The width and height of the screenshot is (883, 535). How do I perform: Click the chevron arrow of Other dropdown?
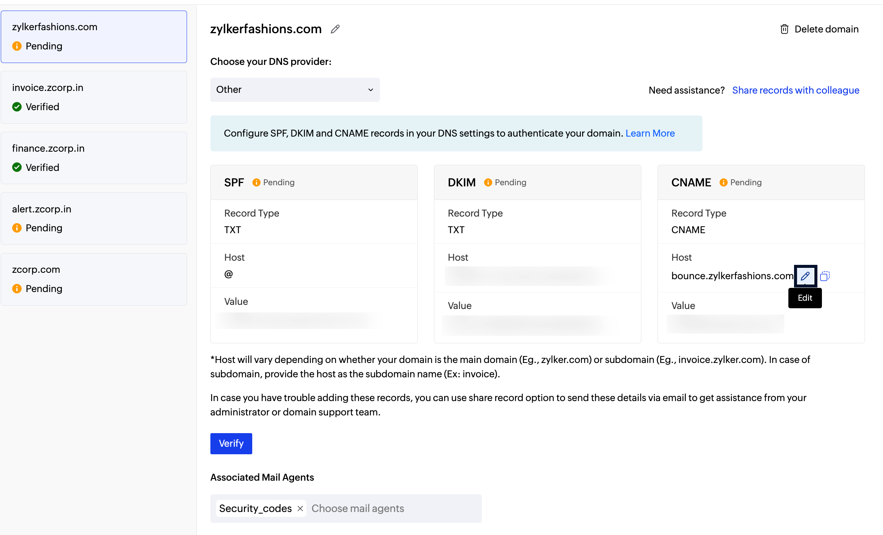[371, 90]
